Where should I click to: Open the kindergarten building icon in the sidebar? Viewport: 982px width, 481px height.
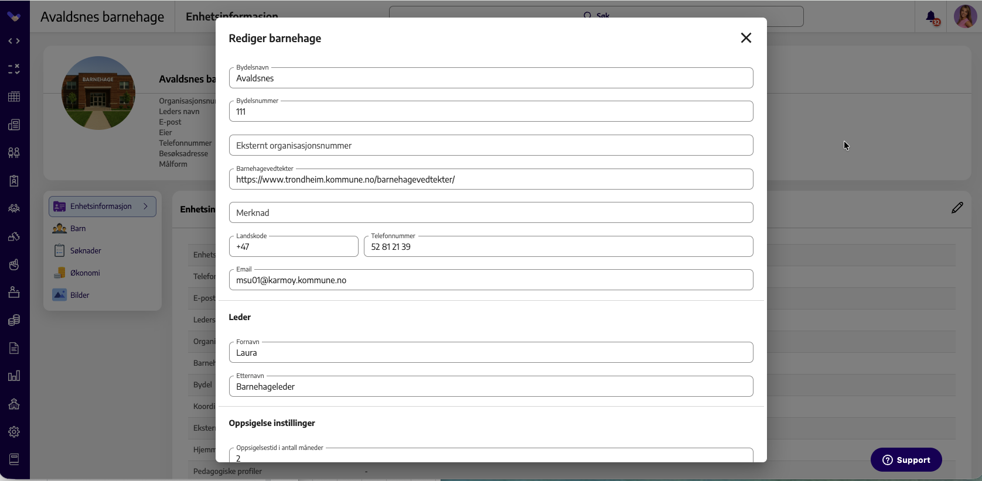[14, 404]
